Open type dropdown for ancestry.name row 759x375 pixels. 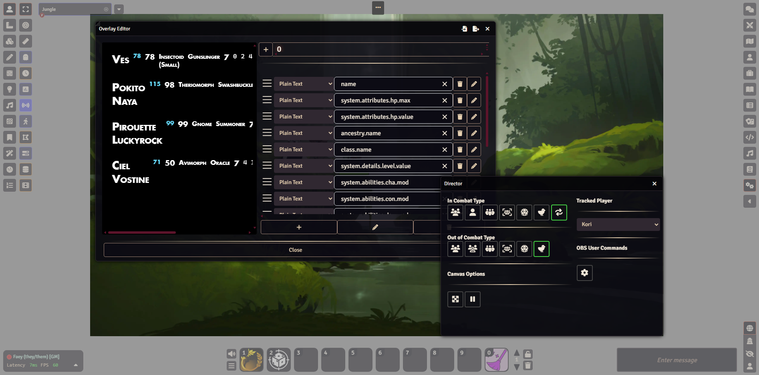pyautogui.click(x=304, y=133)
